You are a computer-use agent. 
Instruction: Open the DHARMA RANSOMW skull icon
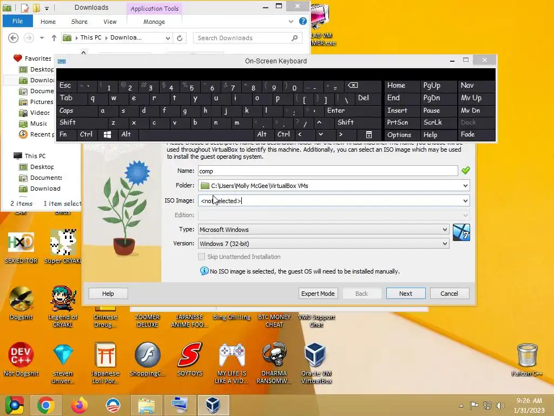click(274, 355)
